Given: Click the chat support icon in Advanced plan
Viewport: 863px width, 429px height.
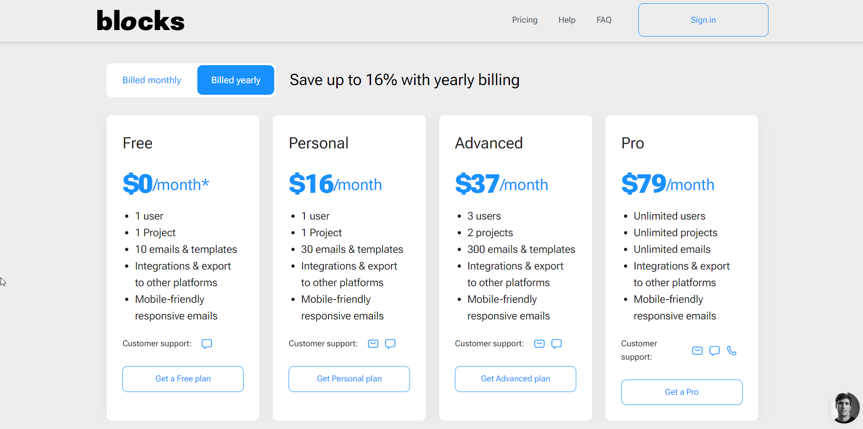Looking at the screenshot, I should (x=556, y=343).
